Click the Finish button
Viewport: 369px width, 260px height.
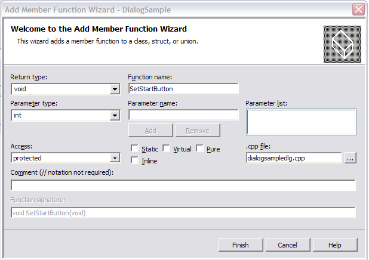click(x=241, y=245)
